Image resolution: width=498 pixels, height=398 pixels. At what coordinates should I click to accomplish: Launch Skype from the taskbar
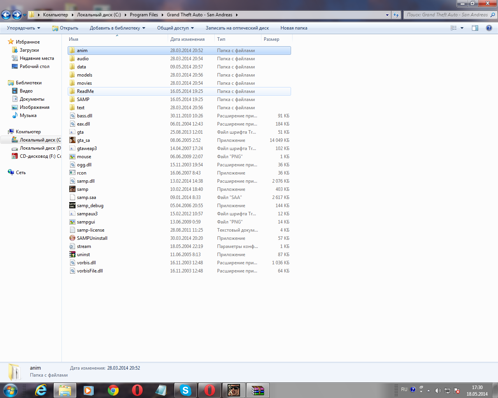point(186,390)
